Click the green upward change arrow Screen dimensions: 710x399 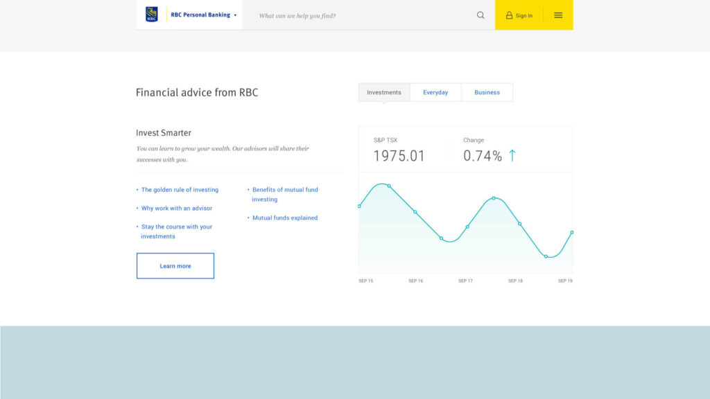(x=512, y=156)
